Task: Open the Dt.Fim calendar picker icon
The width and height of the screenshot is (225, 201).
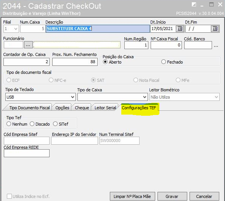Action: coord(215,29)
